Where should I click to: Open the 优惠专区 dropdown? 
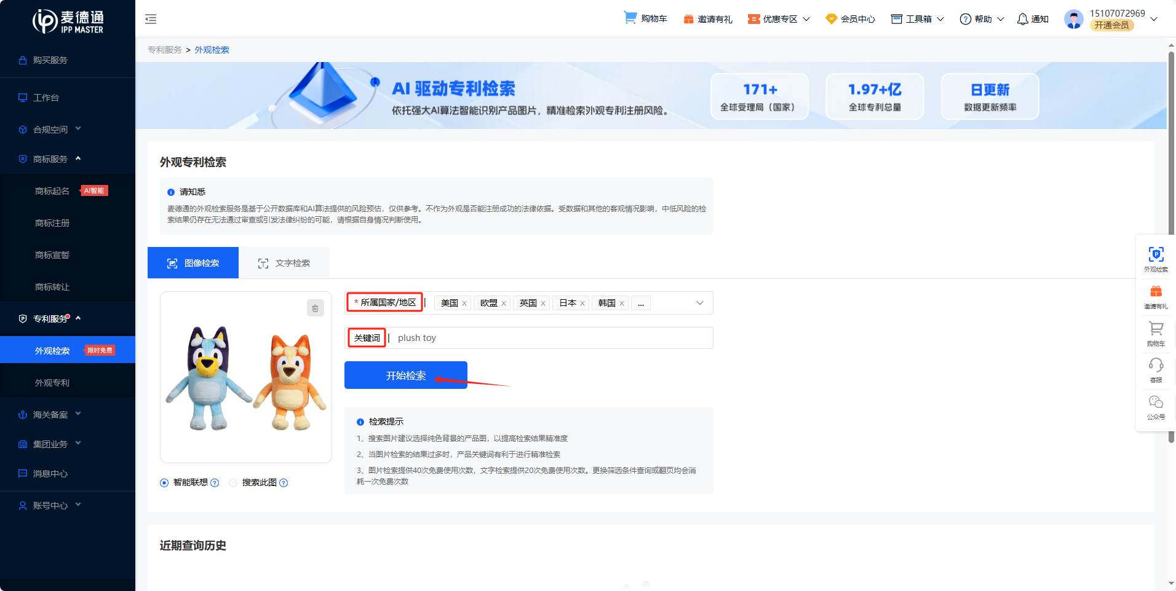pyautogui.click(x=779, y=19)
